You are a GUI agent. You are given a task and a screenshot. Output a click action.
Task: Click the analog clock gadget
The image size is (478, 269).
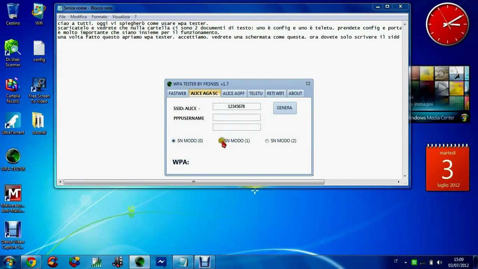point(447,24)
